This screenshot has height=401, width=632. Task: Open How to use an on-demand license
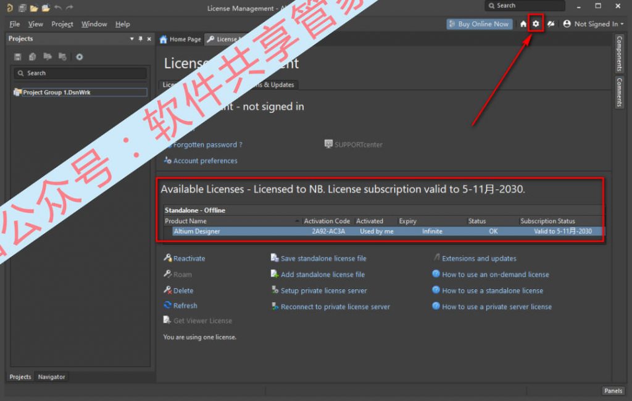(x=496, y=275)
